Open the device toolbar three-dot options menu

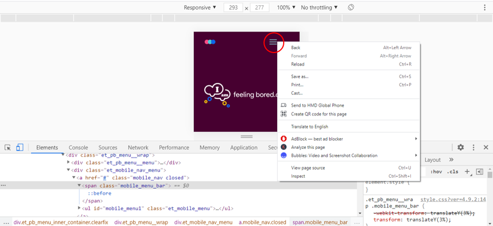(484, 8)
